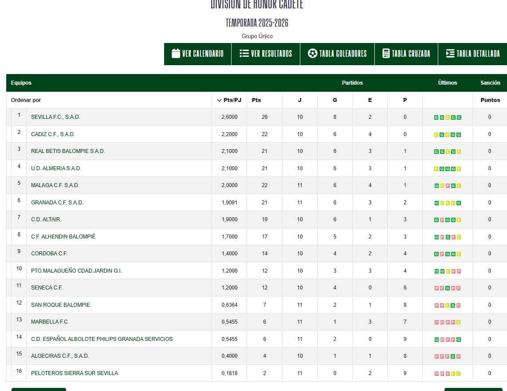
Task: Click the Ordenar por label
Action: click(x=26, y=100)
